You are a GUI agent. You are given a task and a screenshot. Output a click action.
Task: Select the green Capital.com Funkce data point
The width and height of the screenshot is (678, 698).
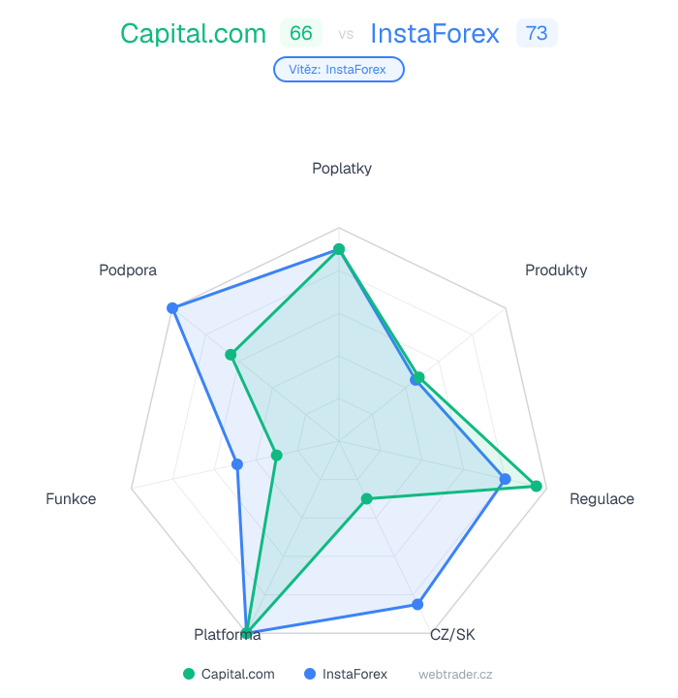coord(276,455)
